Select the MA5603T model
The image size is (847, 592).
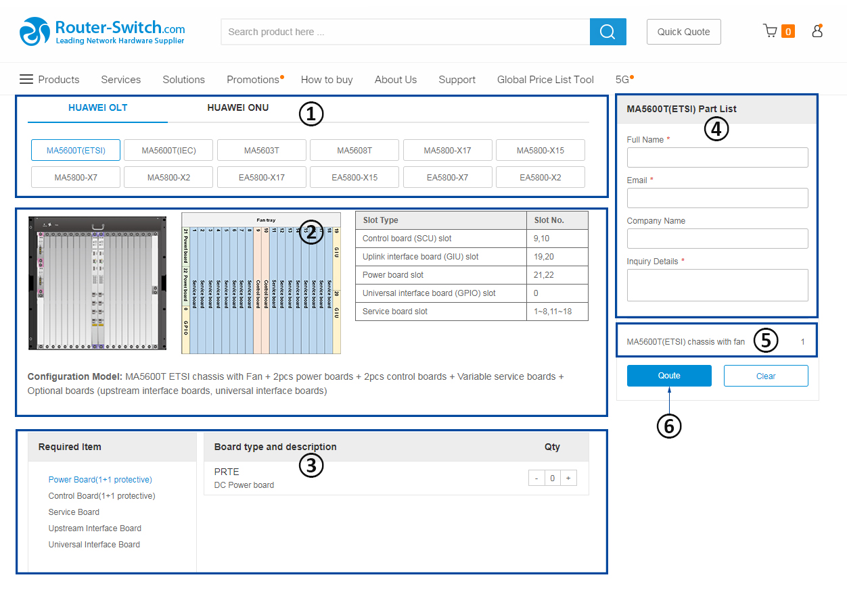(262, 150)
